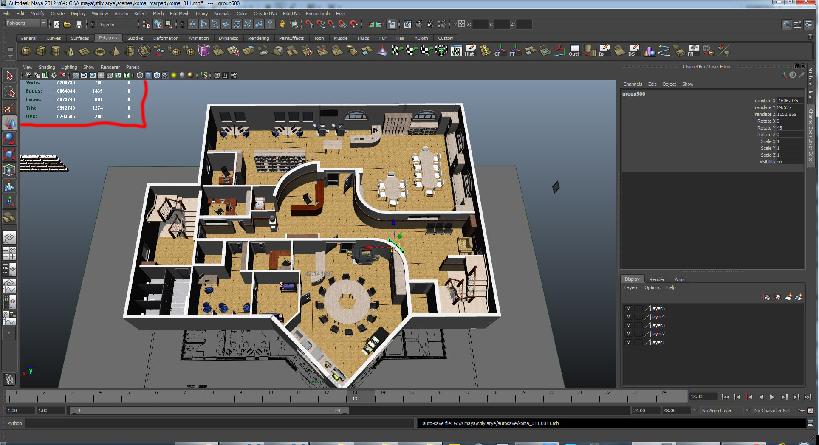
Task: Open the Edit Mesh menu
Action: coord(179,14)
